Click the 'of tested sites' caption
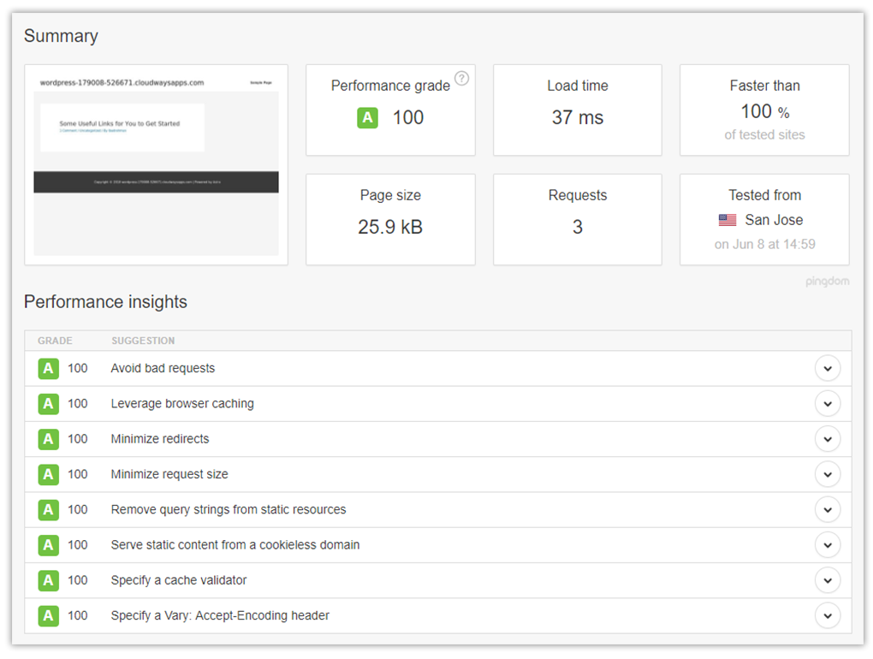This screenshot has height=659, width=873. (764, 134)
